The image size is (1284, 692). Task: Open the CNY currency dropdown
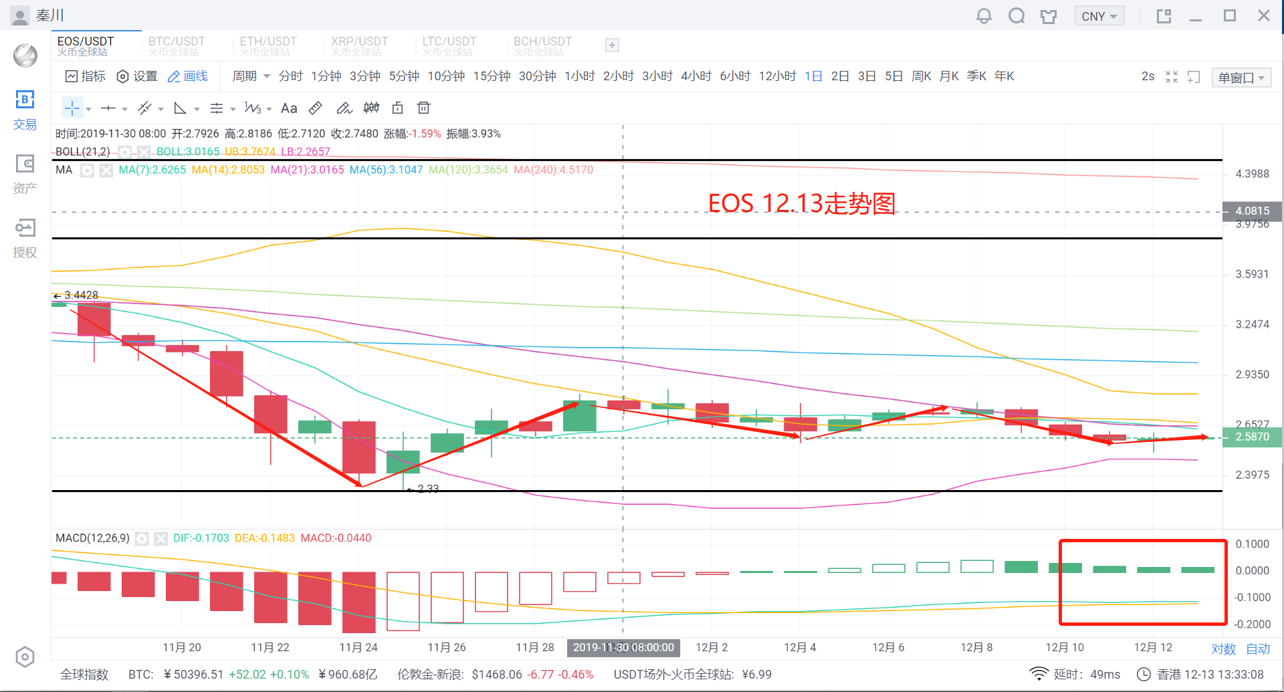1099,16
